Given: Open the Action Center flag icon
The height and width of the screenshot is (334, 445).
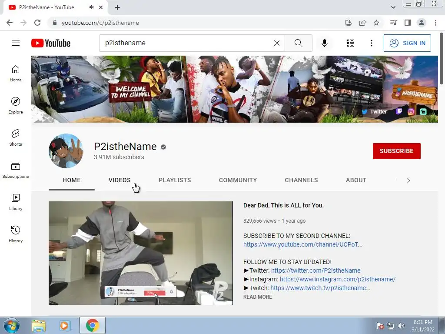Looking at the screenshot, I should 380,326.
